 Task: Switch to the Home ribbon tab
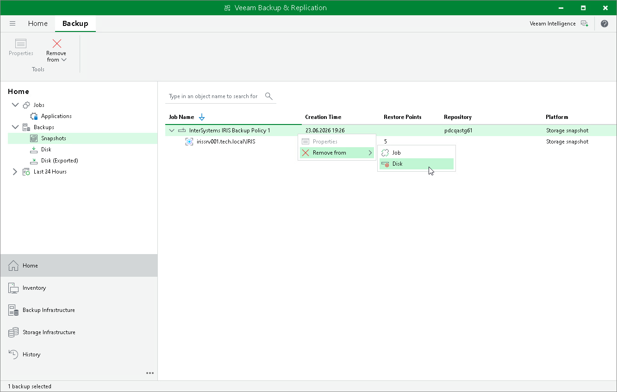38,24
